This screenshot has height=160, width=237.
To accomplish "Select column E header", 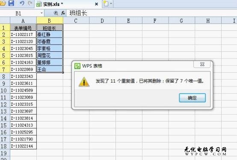I will pos(129,21).
